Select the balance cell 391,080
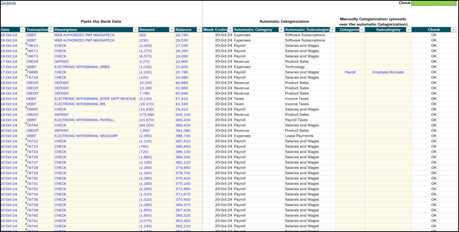The width and height of the screenshot is (459, 232). pyautogui.click(x=188, y=131)
